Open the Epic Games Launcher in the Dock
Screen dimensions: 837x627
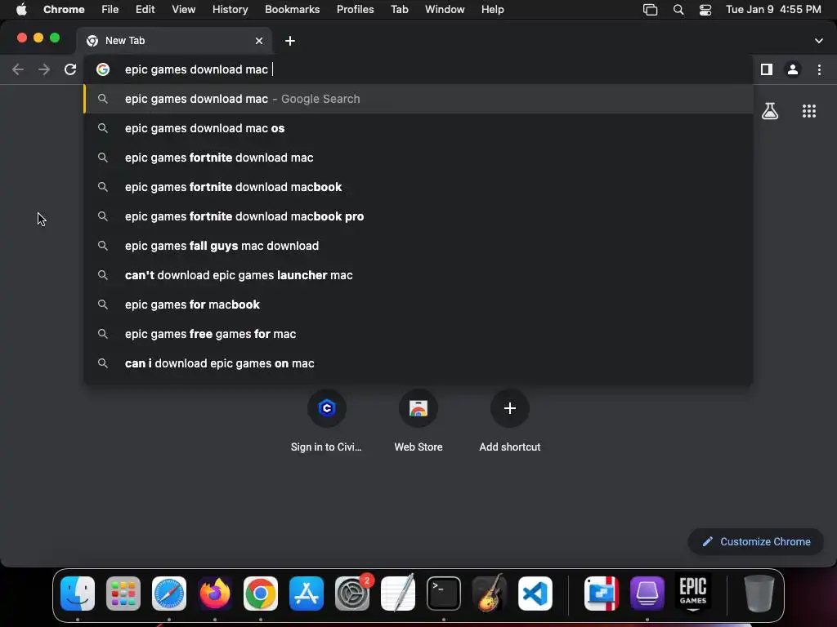(x=693, y=594)
